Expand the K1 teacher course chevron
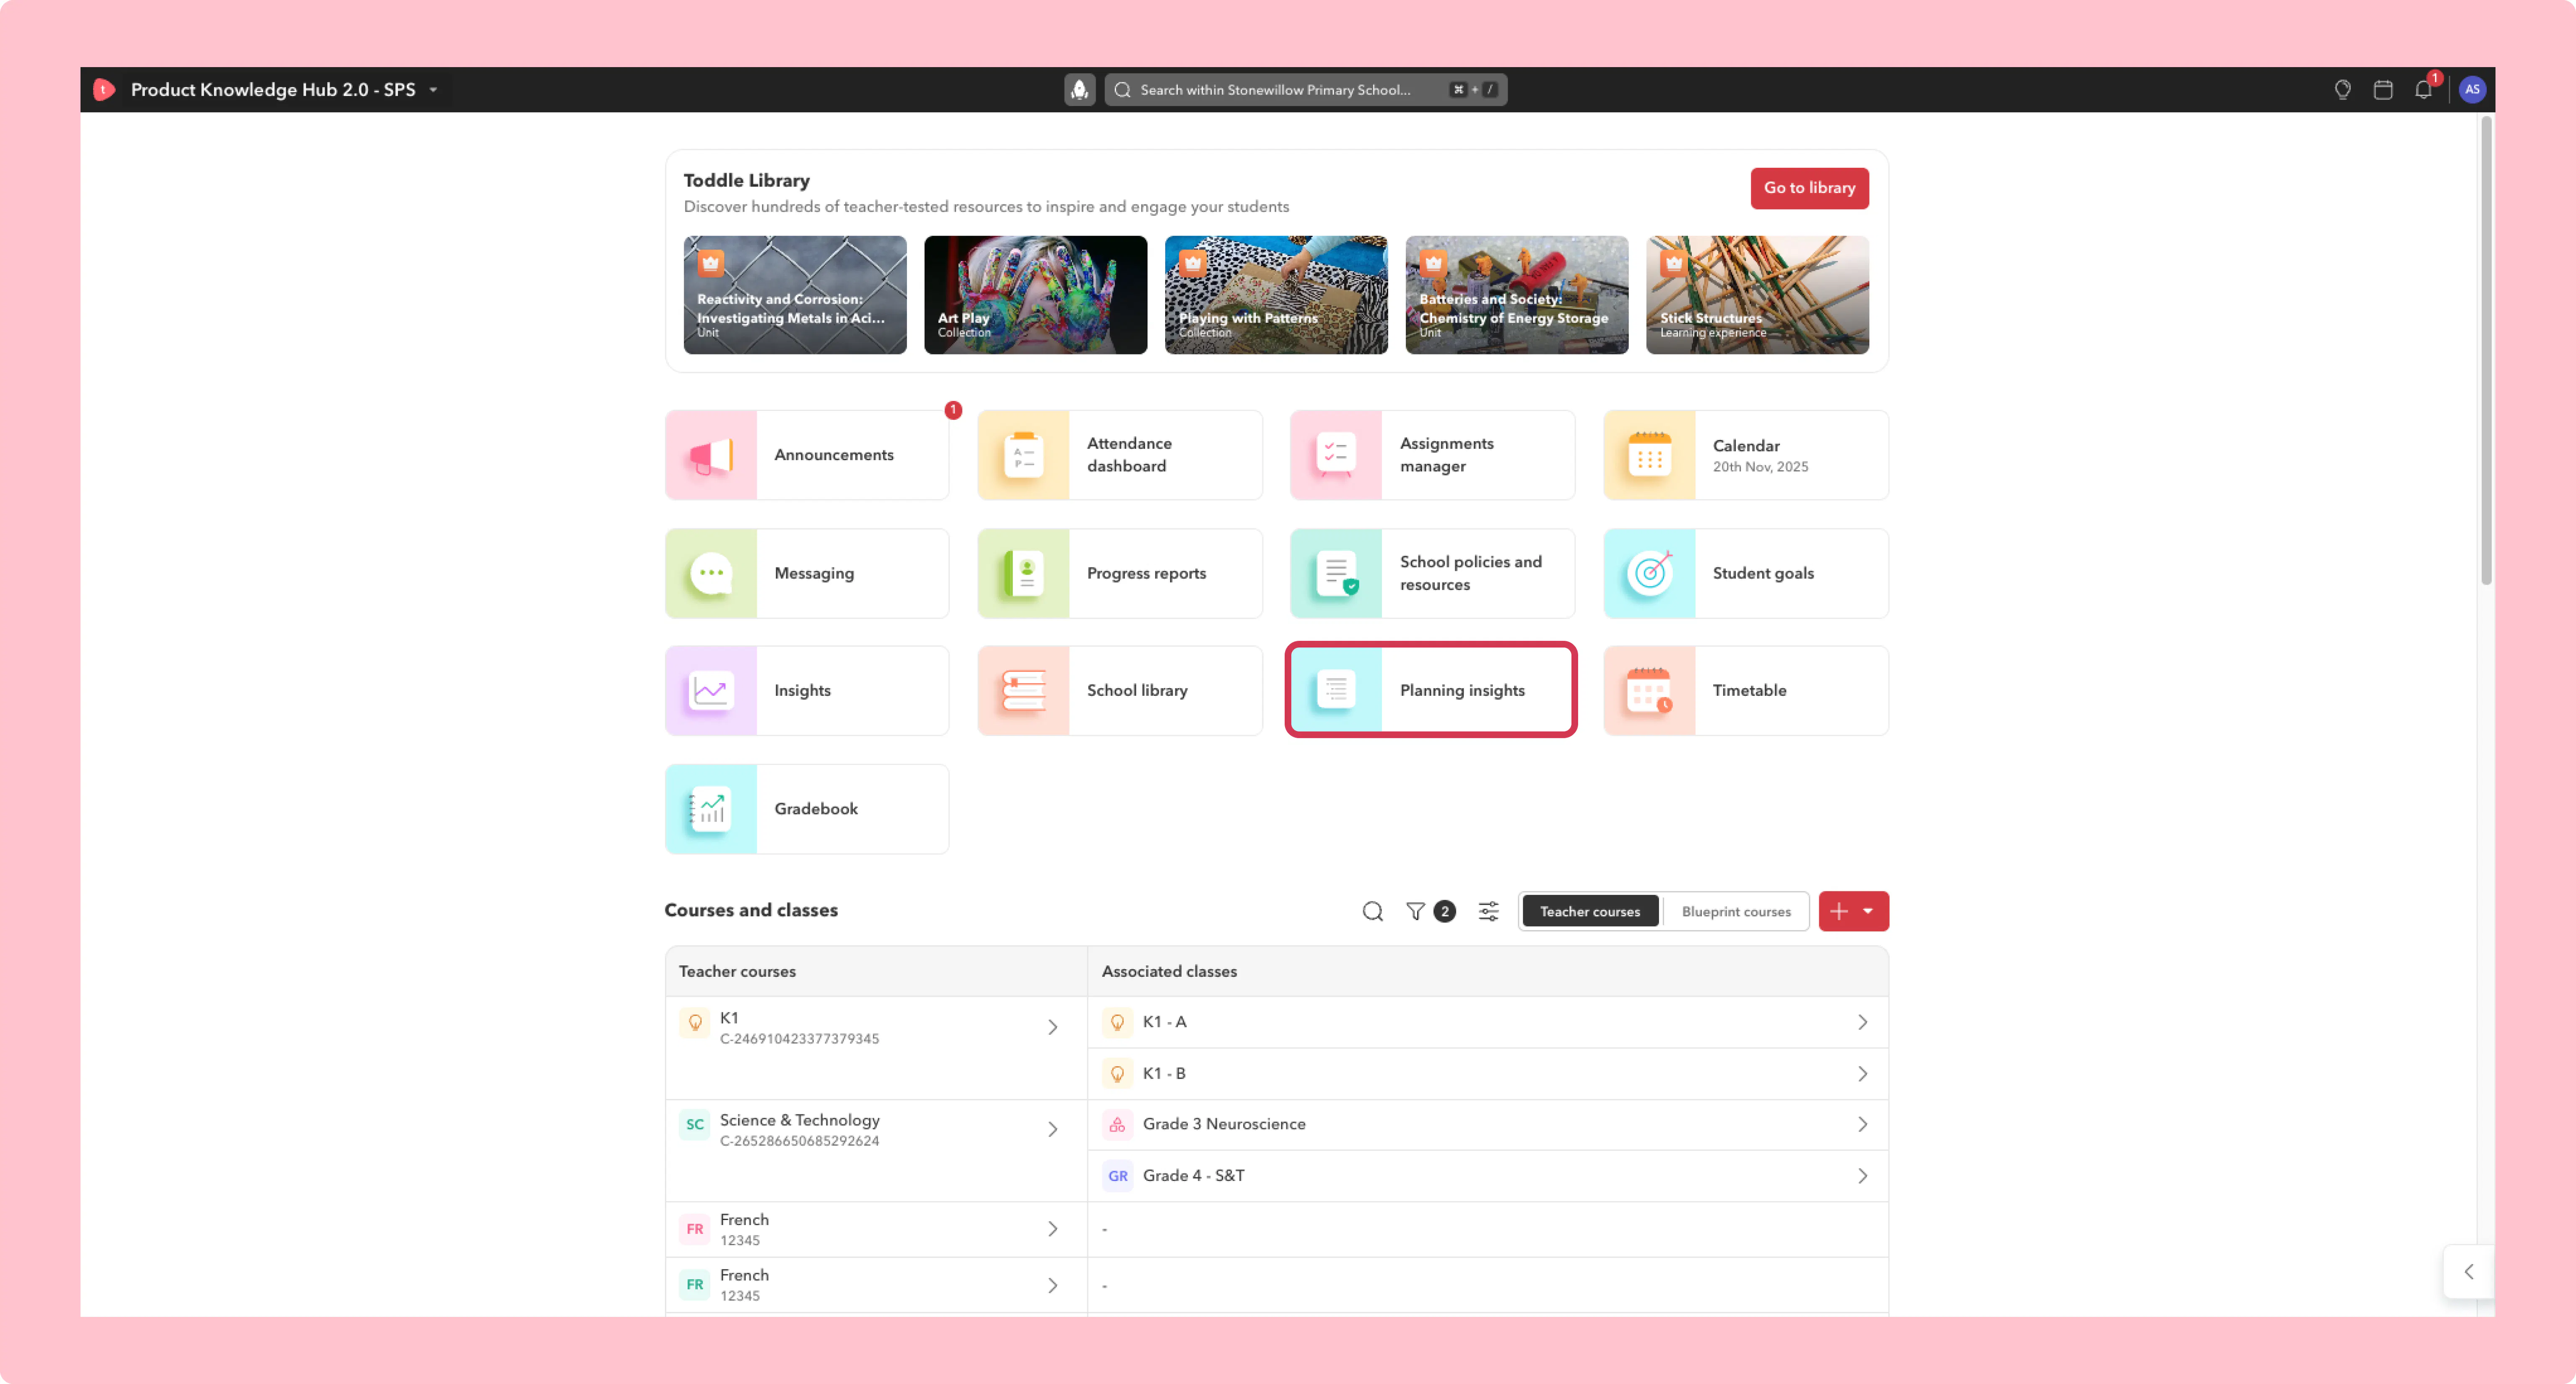The height and width of the screenshot is (1384, 2576). tap(1053, 1028)
